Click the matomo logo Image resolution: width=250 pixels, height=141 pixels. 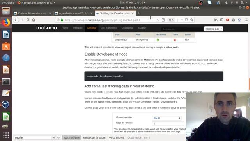(46, 28)
